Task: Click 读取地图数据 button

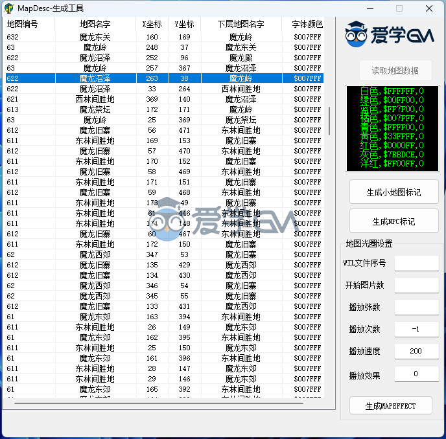Action: (395, 71)
